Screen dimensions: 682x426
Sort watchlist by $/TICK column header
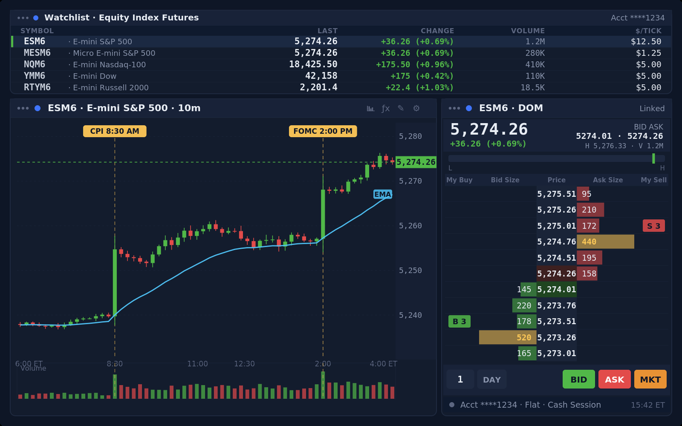tap(648, 31)
